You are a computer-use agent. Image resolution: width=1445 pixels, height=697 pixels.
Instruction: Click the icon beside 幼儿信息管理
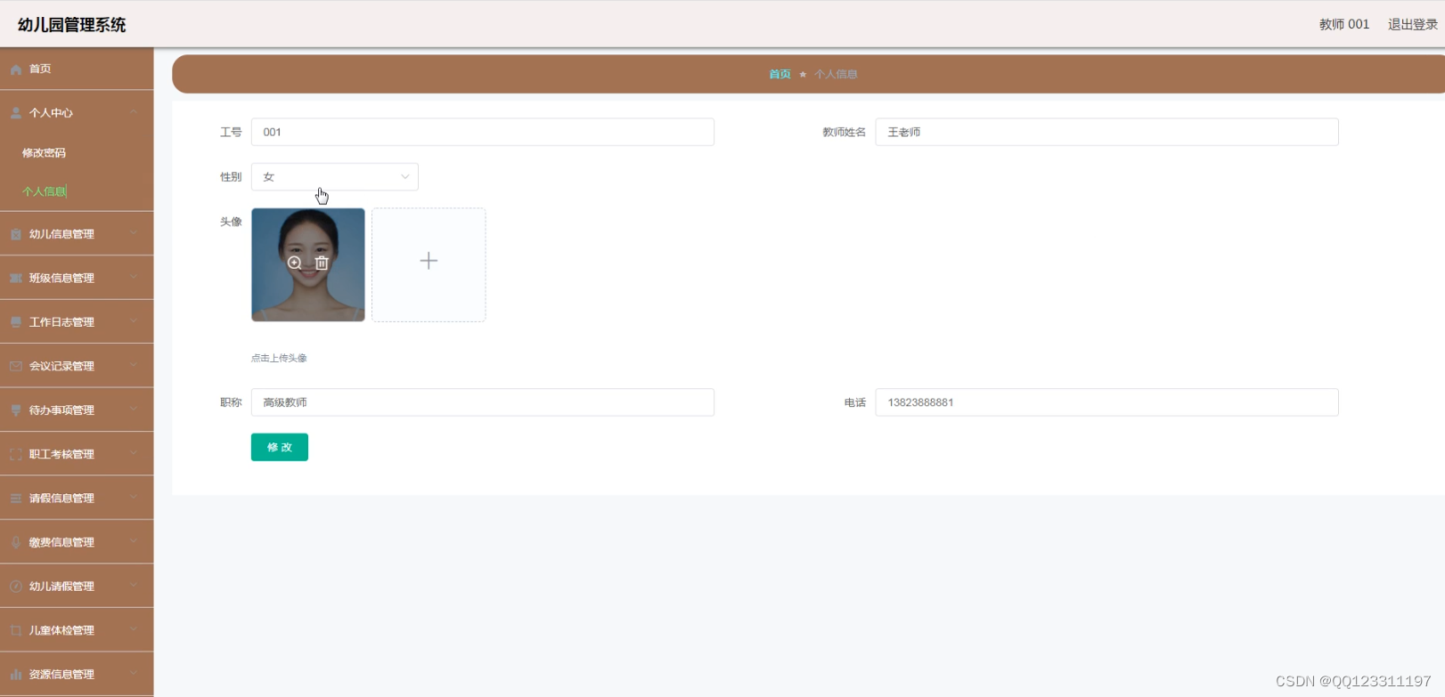click(16, 234)
